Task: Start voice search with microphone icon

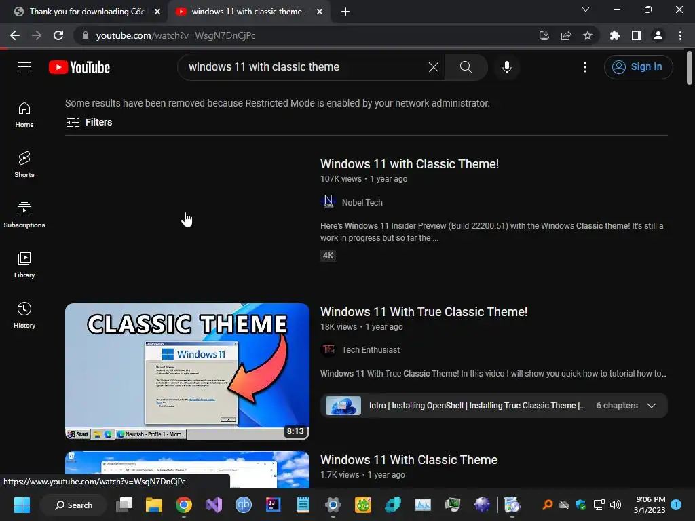Action: pos(506,67)
